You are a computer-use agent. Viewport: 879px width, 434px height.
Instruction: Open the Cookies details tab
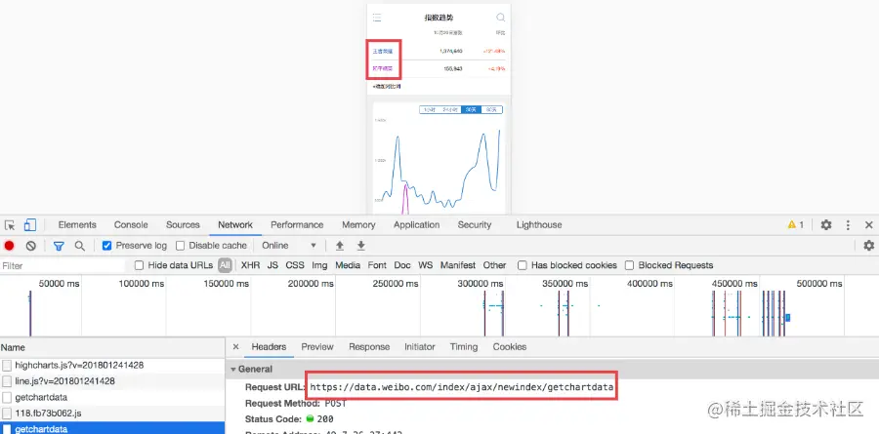coord(510,347)
